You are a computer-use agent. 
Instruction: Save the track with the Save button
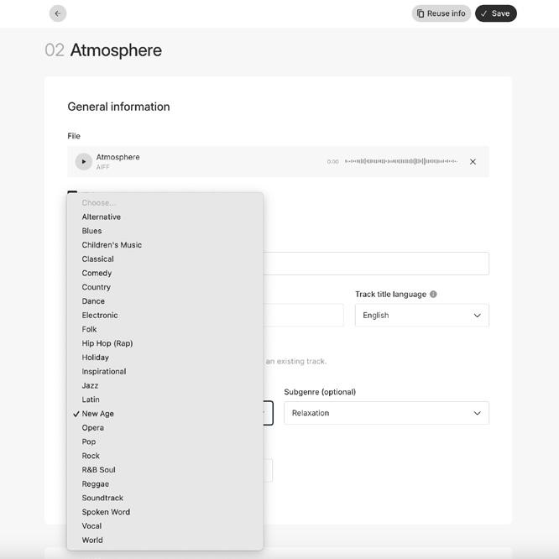click(x=495, y=13)
